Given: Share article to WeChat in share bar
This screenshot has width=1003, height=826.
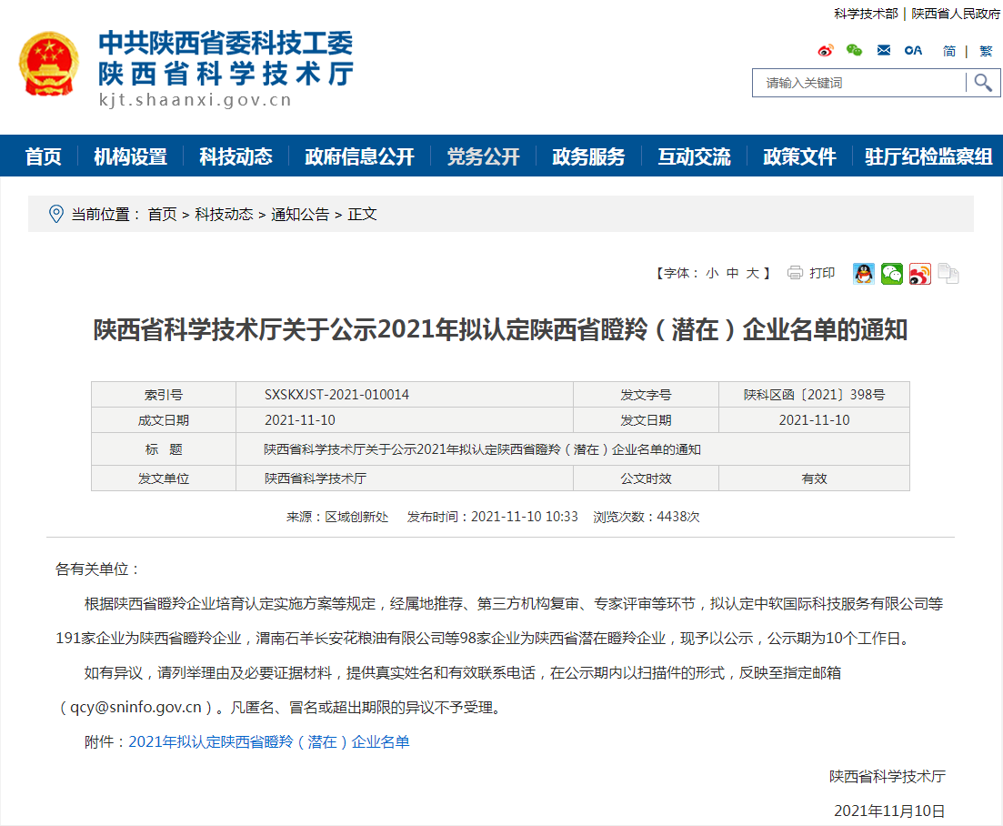Looking at the screenshot, I should click(x=892, y=273).
